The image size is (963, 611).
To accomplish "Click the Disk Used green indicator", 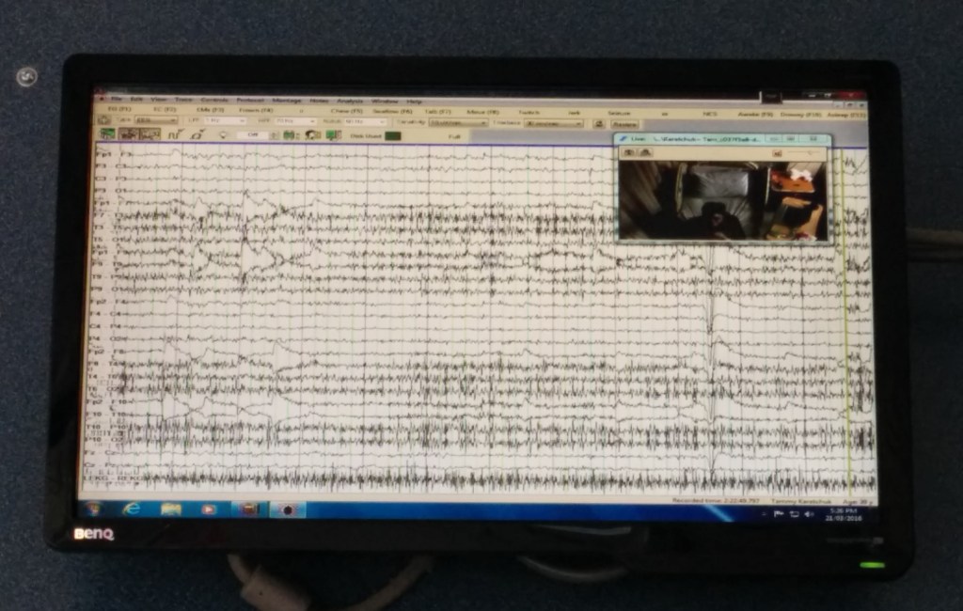I will [x=392, y=136].
